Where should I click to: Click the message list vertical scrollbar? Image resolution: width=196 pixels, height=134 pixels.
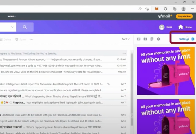point(132,89)
